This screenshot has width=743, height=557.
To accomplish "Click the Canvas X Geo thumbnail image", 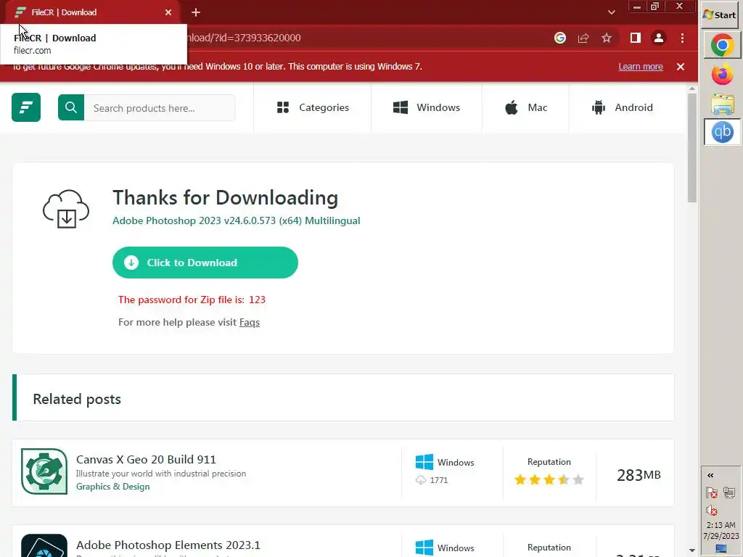I will (x=44, y=471).
